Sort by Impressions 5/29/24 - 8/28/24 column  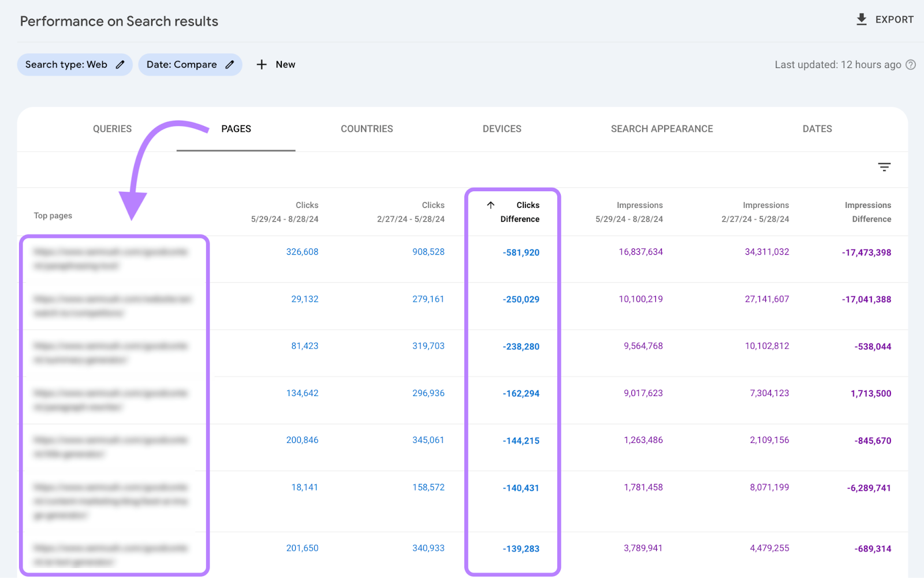pos(629,212)
